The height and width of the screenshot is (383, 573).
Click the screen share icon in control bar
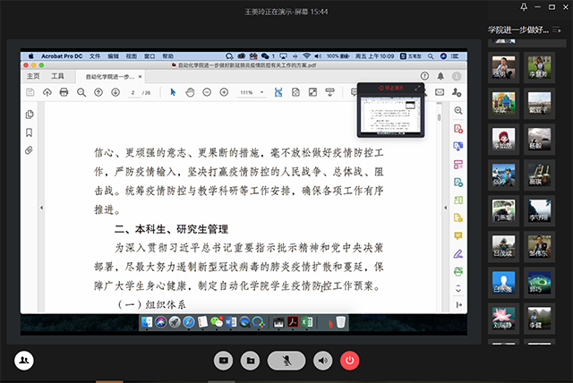224,360
